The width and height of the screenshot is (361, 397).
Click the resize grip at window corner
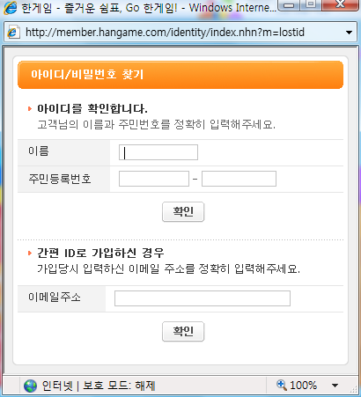coord(354,389)
